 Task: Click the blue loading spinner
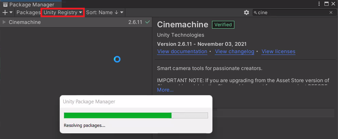pyautogui.click(x=117, y=59)
